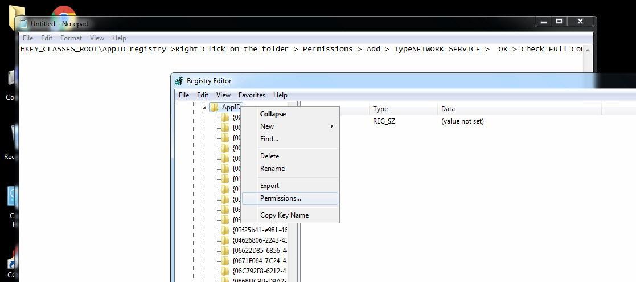Click the Registry Editor title bar icon
Screen dimensions: 636x282
point(179,81)
